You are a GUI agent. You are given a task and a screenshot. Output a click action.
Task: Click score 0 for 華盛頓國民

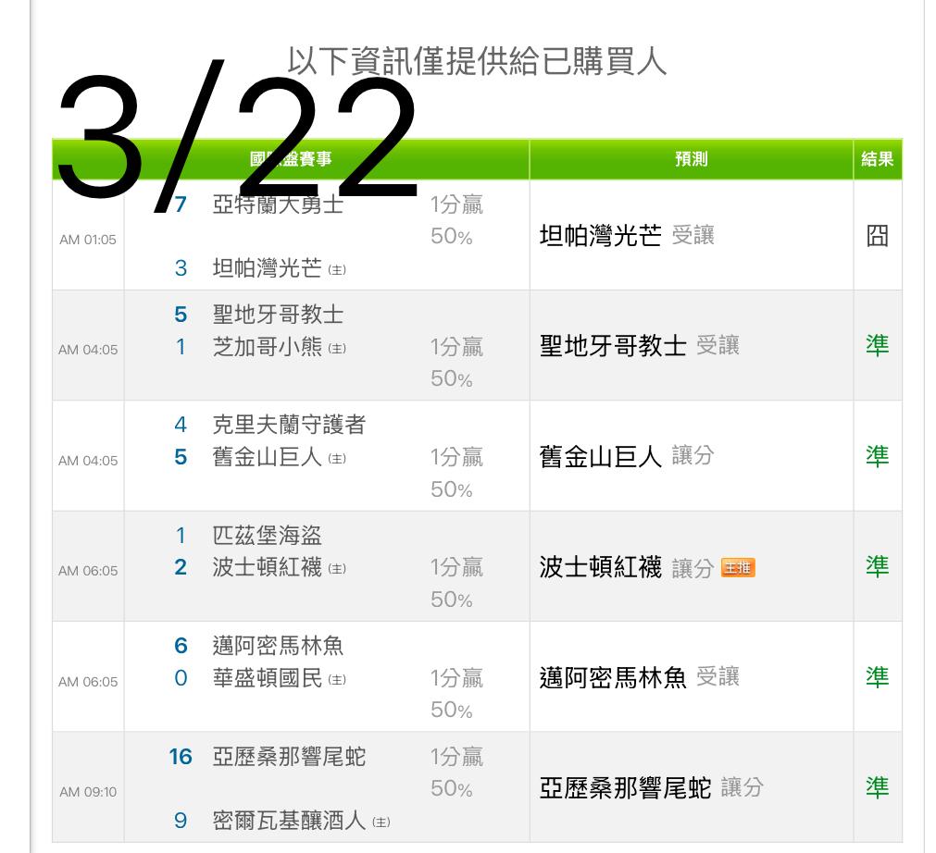point(181,677)
